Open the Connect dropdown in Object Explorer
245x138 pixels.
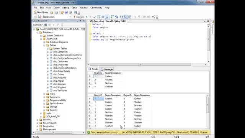coord(38,25)
